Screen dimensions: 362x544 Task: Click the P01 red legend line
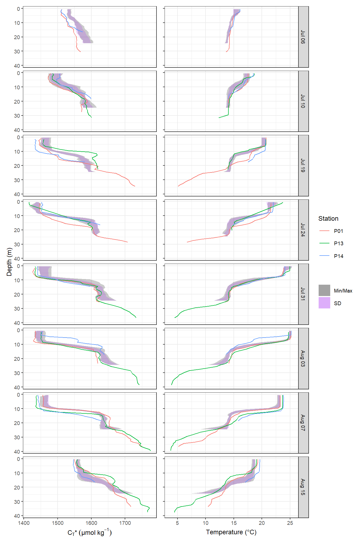(x=324, y=231)
